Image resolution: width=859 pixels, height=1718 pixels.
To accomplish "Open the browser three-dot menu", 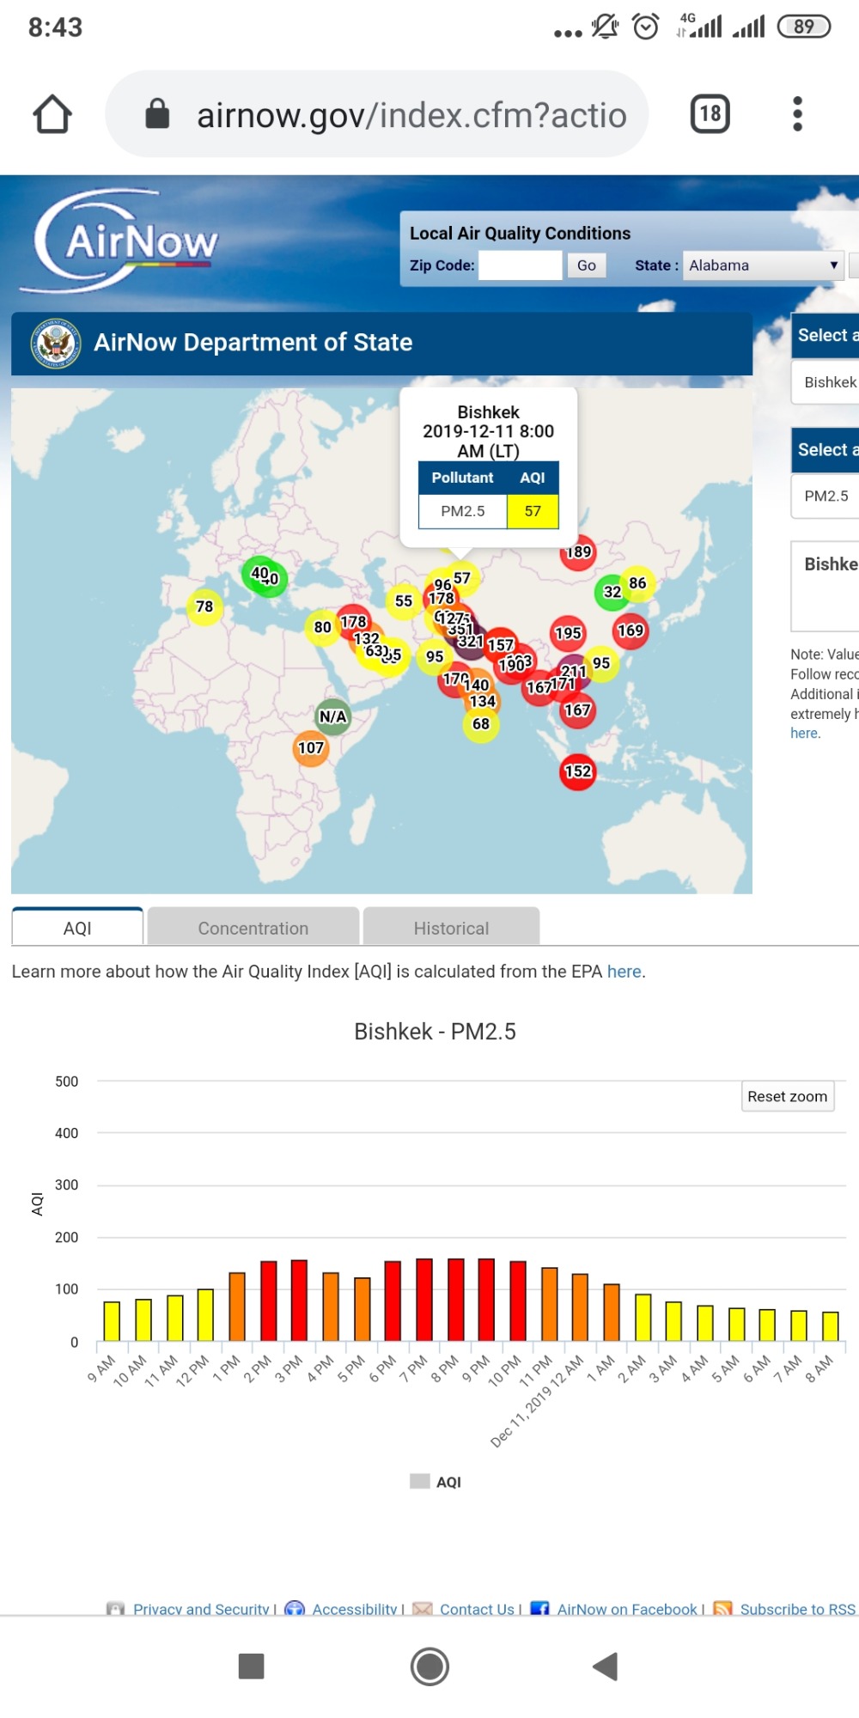I will 797,114.
